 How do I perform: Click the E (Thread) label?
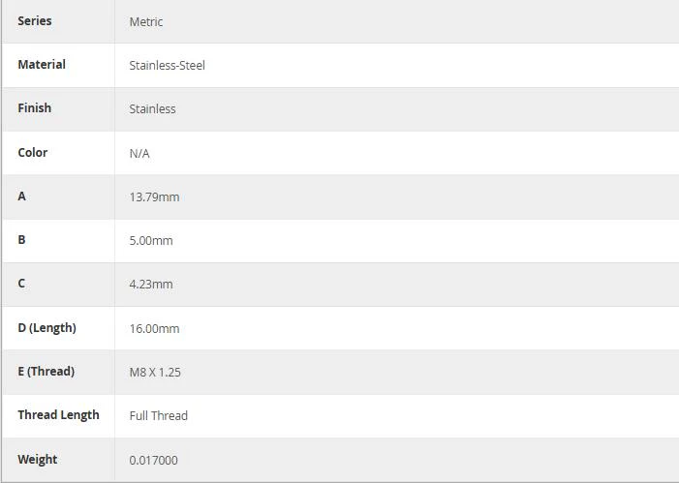point(46,372)
